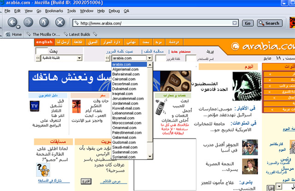Click the password input field
This screenshot has height=191, width=295.
click(x=161, y=59)
